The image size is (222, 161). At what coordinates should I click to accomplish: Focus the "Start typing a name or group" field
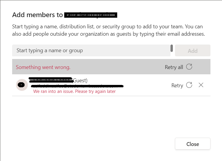[x=91, y=50]
